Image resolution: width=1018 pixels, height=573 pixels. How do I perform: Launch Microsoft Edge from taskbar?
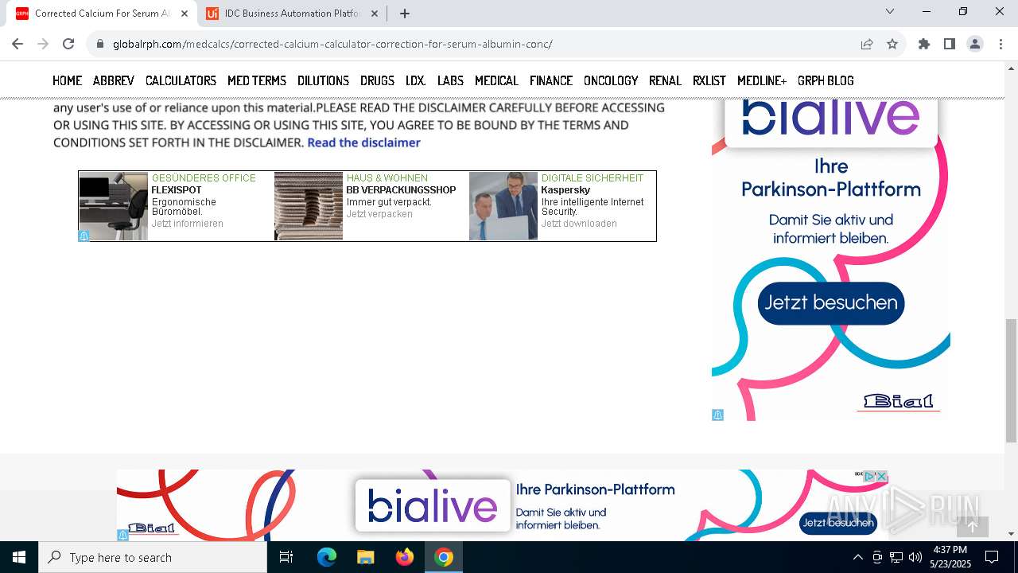click(327, 557)
